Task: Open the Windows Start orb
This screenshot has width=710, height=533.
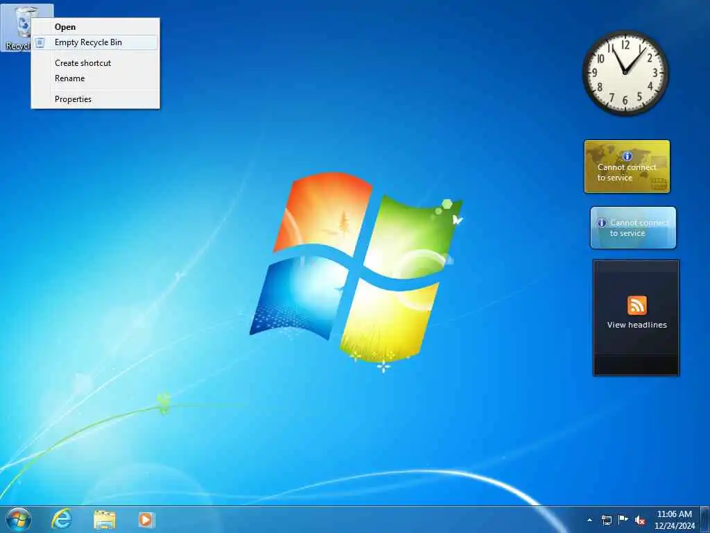Action: coord(19,519)
